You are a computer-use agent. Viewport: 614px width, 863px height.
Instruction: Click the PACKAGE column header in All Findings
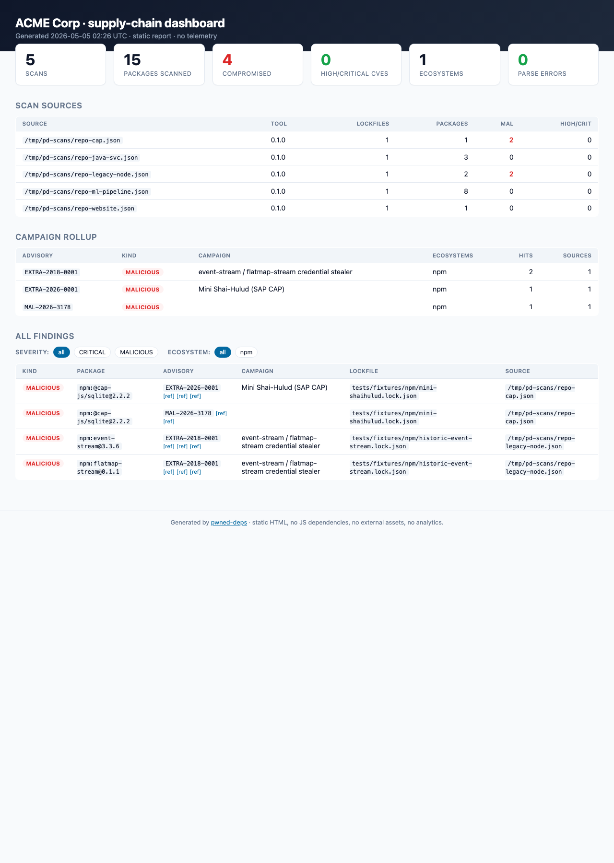tap(91, 371)
